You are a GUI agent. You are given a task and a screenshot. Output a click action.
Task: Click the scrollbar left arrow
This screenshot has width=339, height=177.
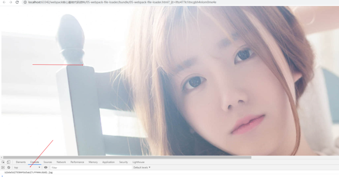[x=1, y=157]
